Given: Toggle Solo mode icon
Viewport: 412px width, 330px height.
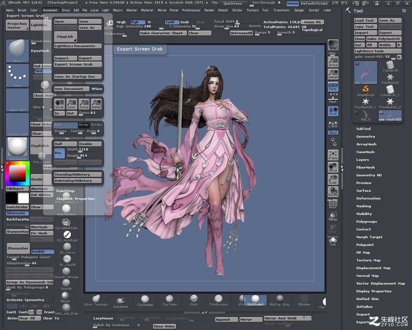Looking at the screenshot, I should [x=333, y=241].
